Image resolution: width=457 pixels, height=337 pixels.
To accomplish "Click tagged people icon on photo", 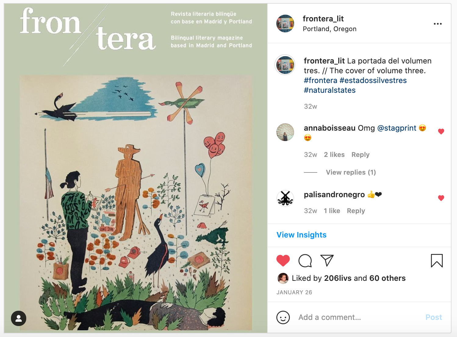I will point(19,318).
